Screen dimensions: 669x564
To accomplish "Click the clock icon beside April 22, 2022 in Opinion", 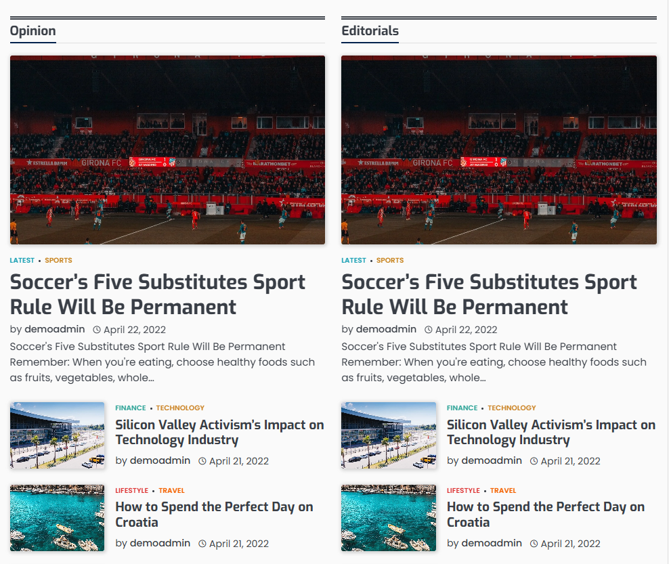I will [97, 330].
